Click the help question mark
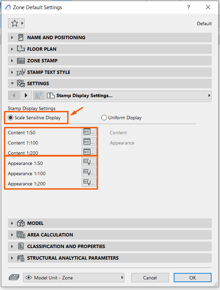Screen dimensions: 220x290 click(188, 7)
